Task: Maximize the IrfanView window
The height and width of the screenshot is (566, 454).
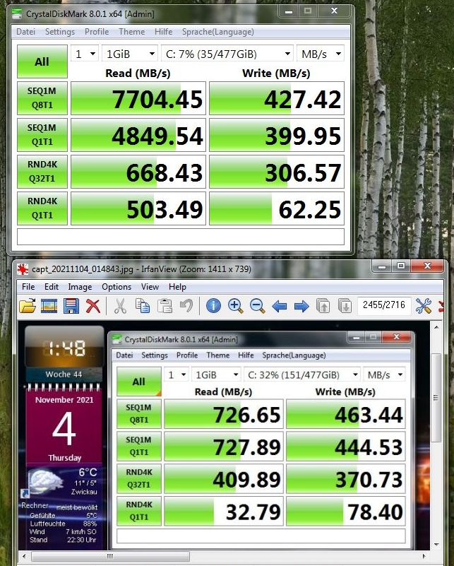Action: pos(400,266)
